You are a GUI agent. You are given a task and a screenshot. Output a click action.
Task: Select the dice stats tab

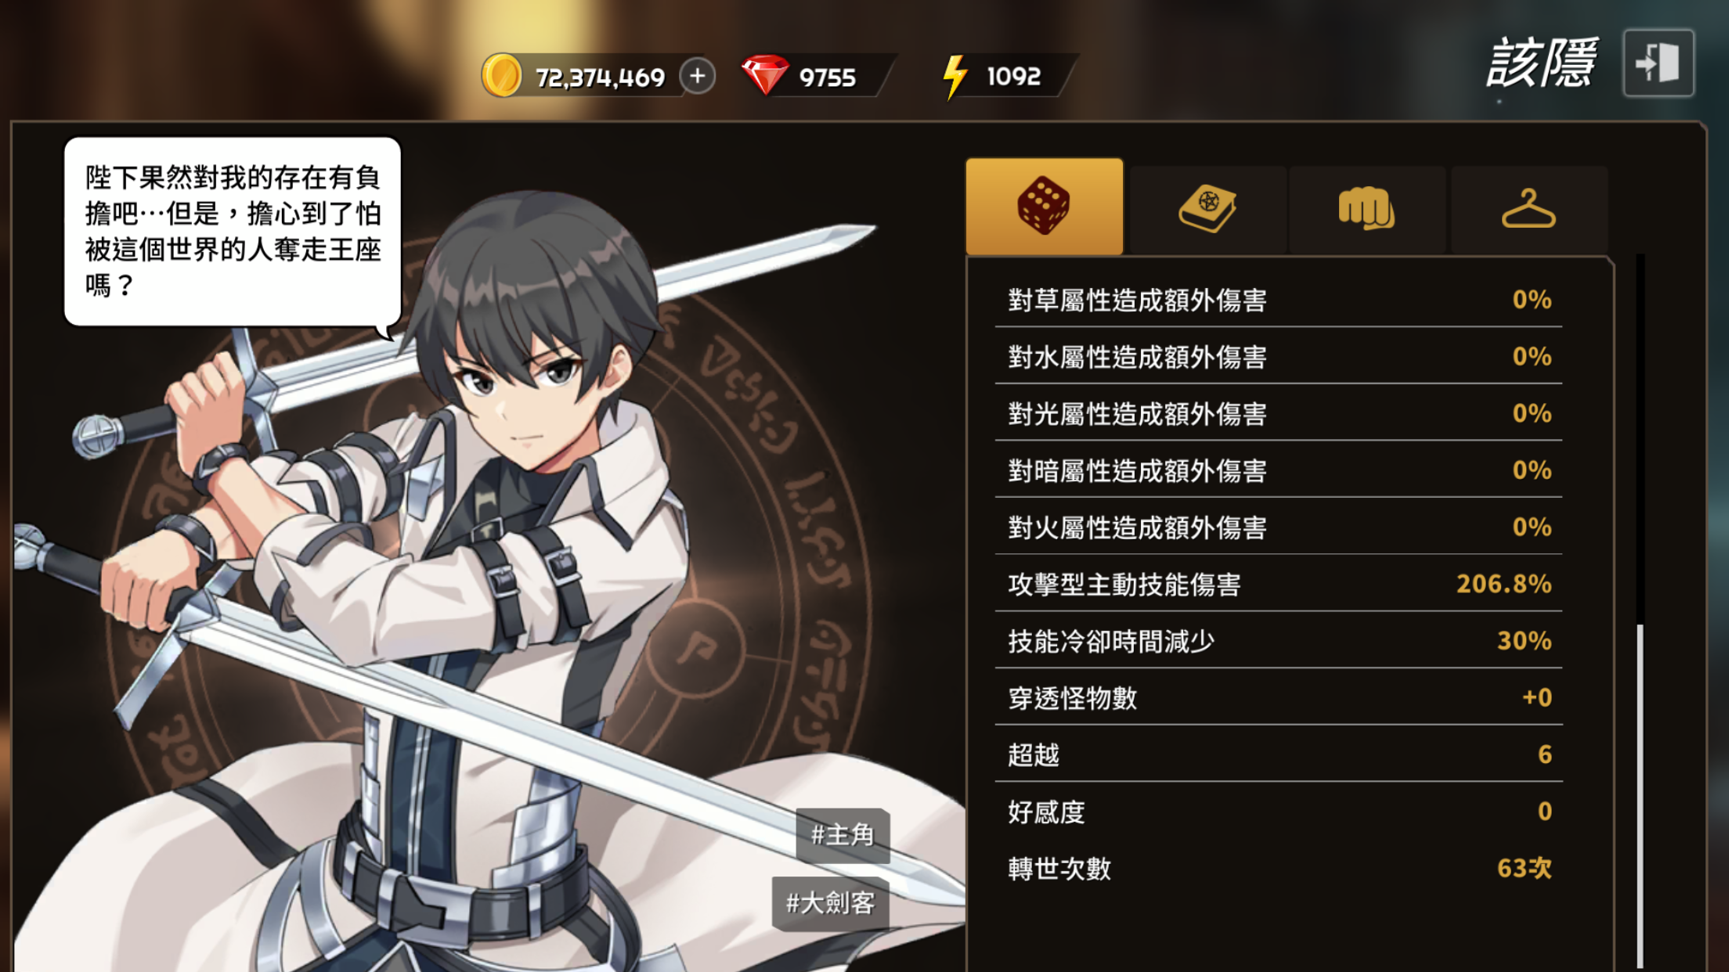pos(1044,207)
